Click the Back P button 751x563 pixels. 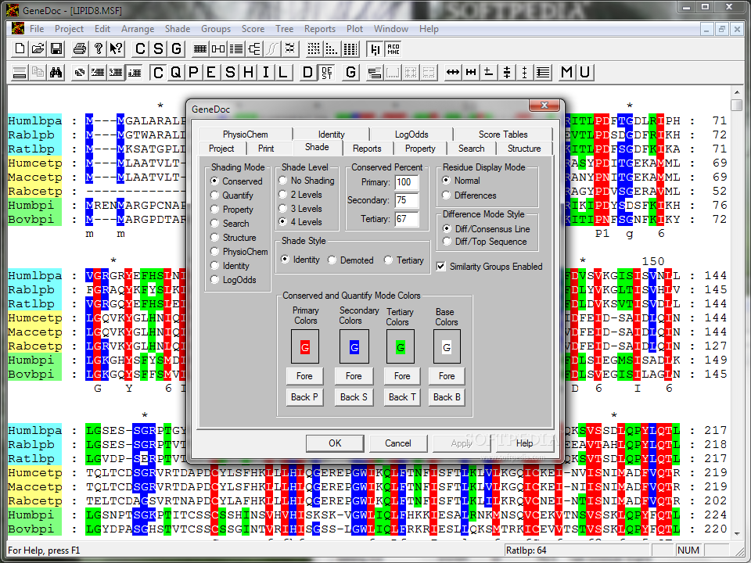[x=304, y=397]
